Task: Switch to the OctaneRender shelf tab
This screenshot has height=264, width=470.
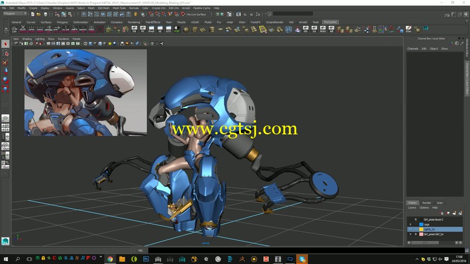Action: tap(274, 22)
